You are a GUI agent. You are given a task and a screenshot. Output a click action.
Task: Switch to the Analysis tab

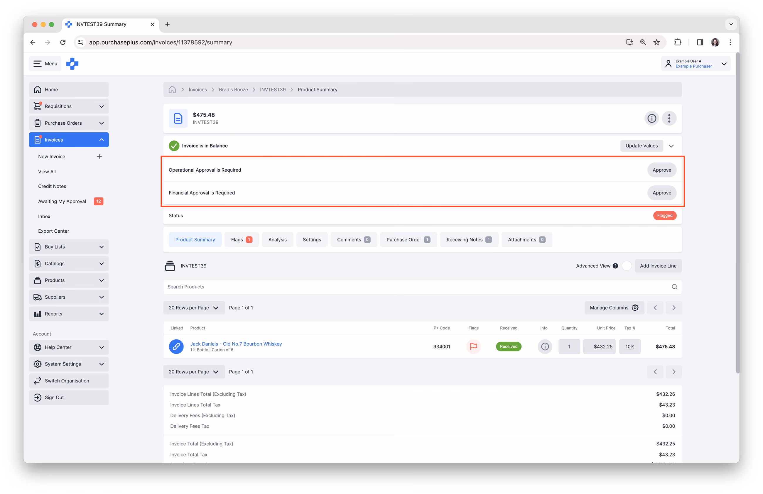point(278,240)
